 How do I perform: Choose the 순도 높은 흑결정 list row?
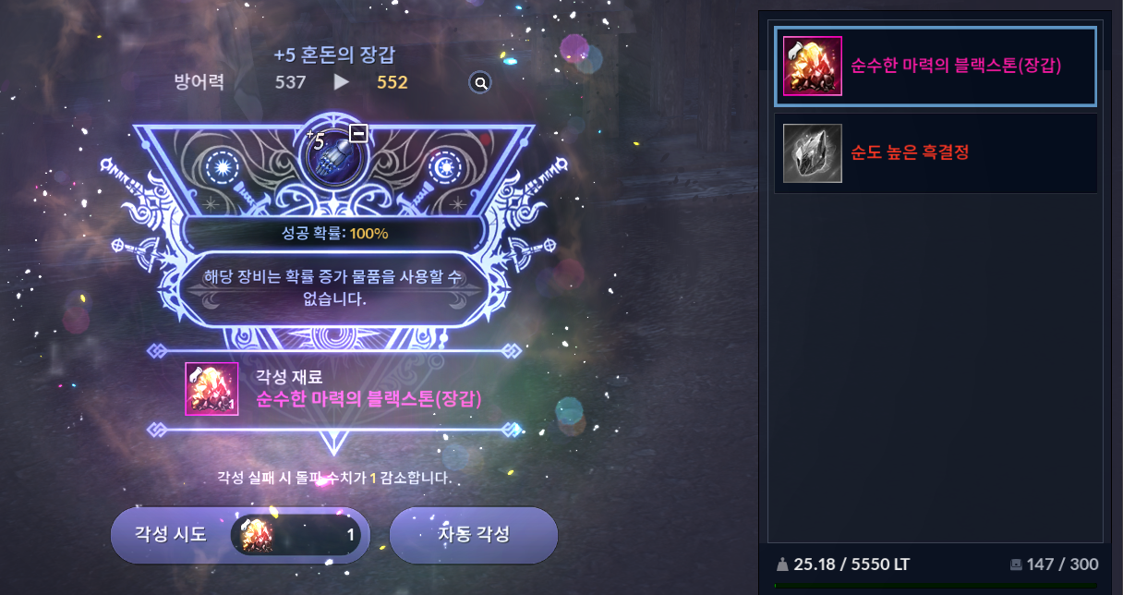point(936,153)
